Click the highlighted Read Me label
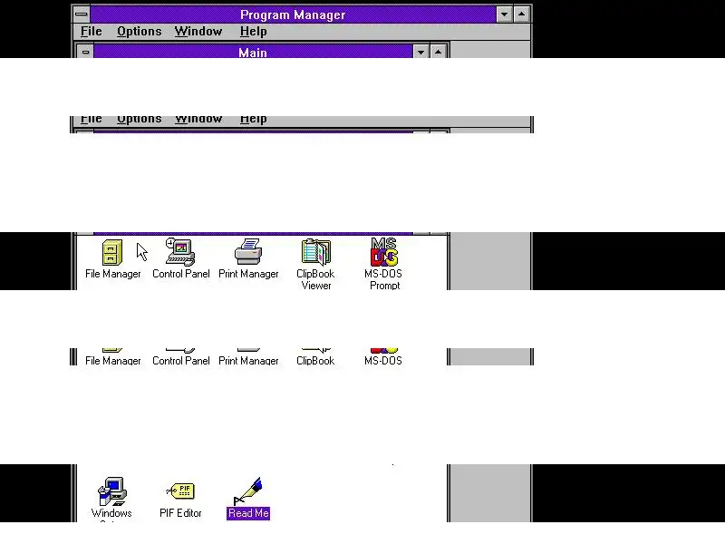Image resolution: width=725 pixels, height=544 pixels. [248, 513]
